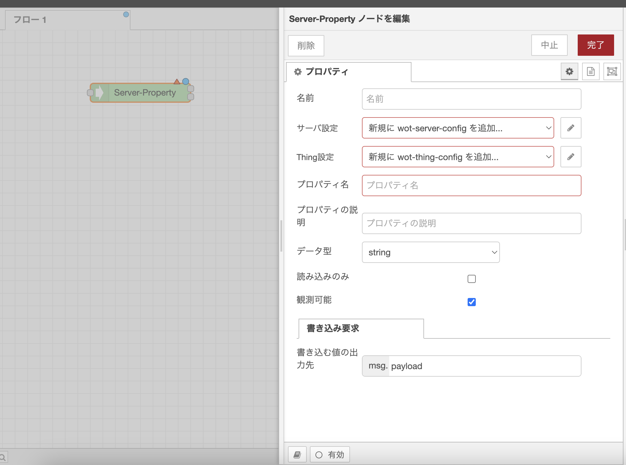Click pencil icon beside Thing設定
626x465 pixels.
click(x=570, y=157)
